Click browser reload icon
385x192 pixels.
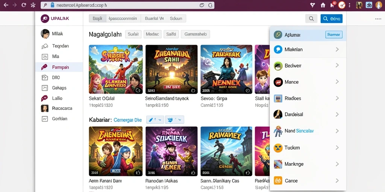[24, 5]
